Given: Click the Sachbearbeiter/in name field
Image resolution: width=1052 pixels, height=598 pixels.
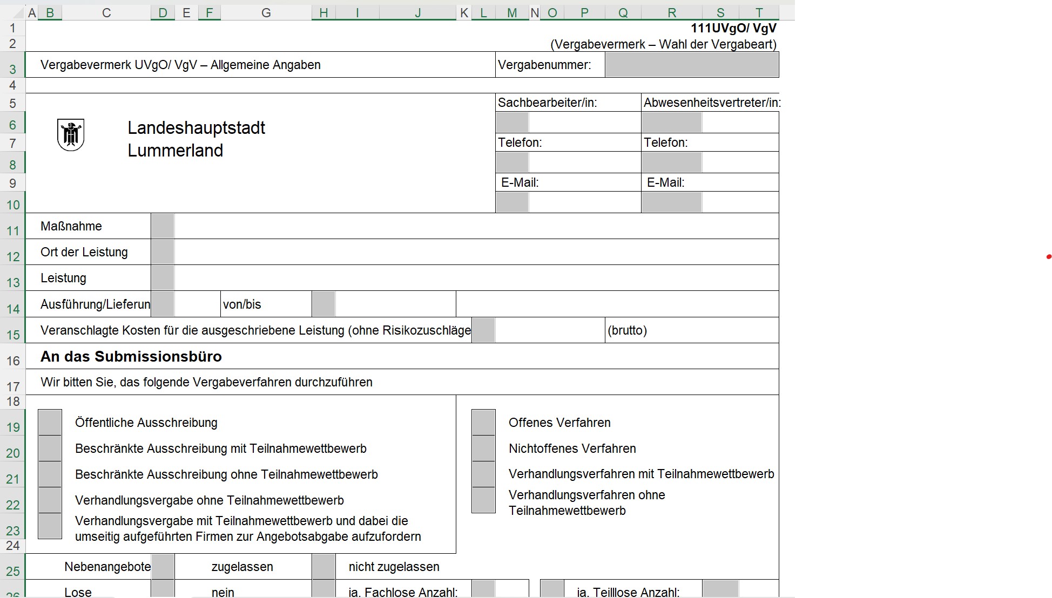Looking at the screenshot, I should (512, 123).
